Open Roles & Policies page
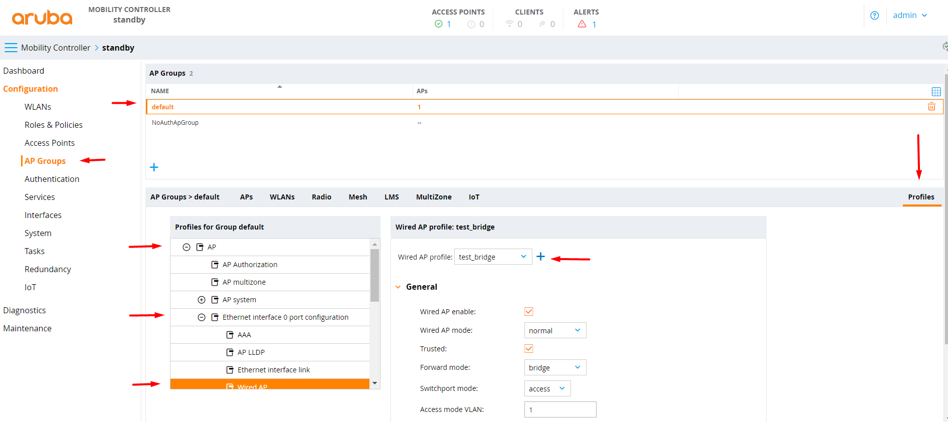 coord(54,125)
